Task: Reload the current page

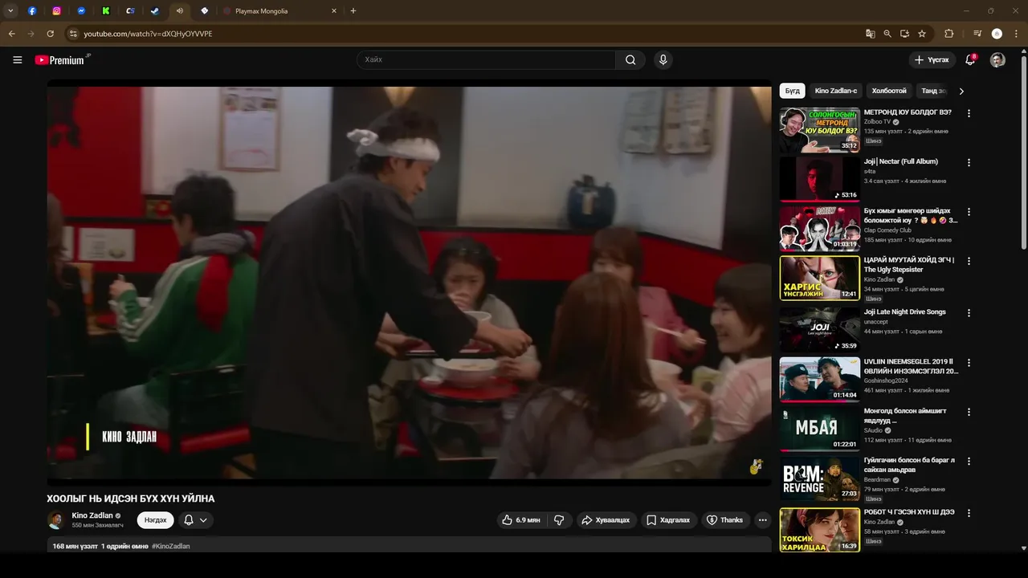Action: (50, 34)
